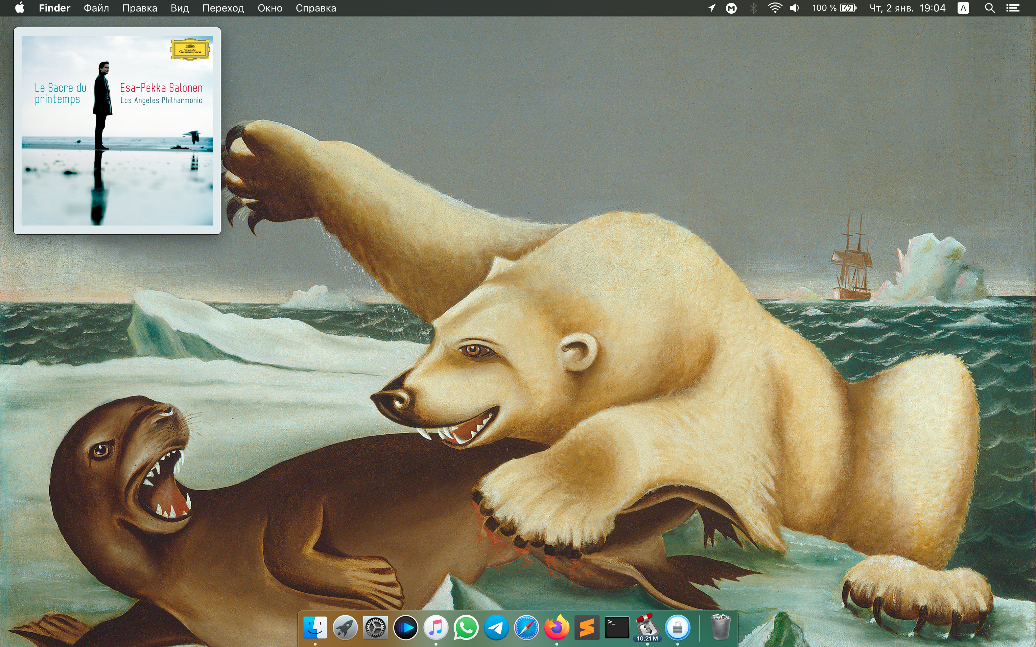Open the Файл menu

tap(96, 8)
